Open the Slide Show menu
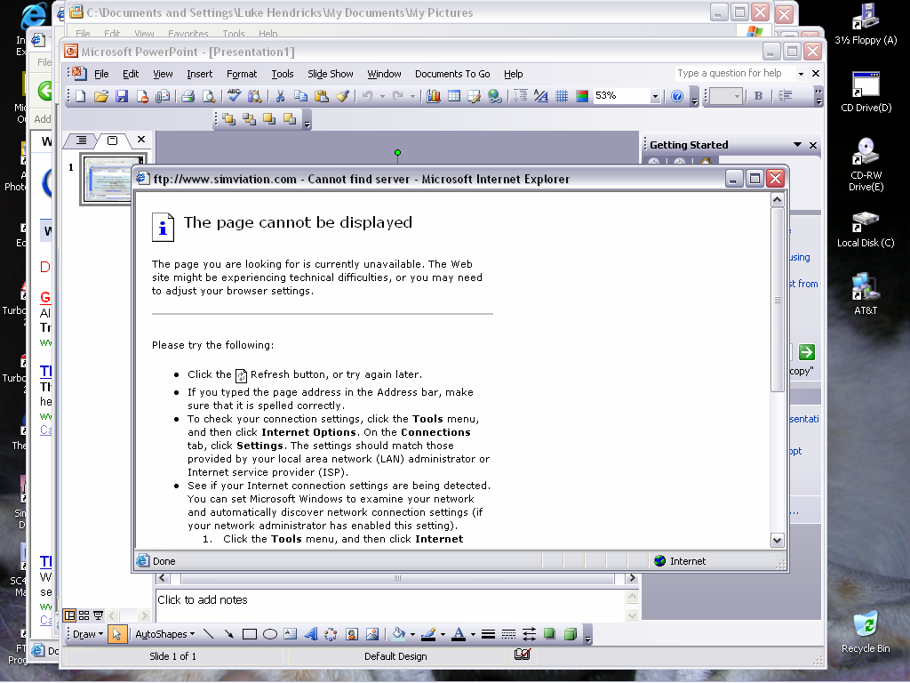Screen dimensions: 910x683 (x=331, y=74)
